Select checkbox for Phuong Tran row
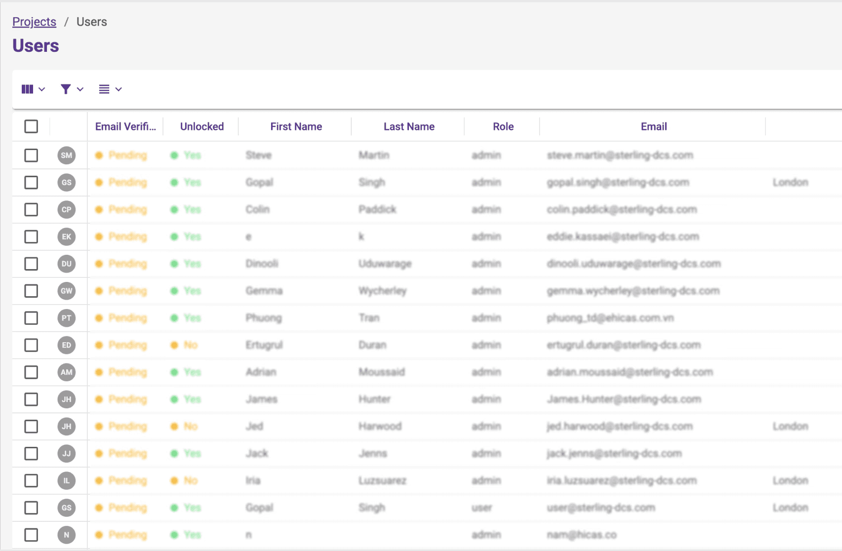The height and width of the screenshot is (551, 842). 31,318
